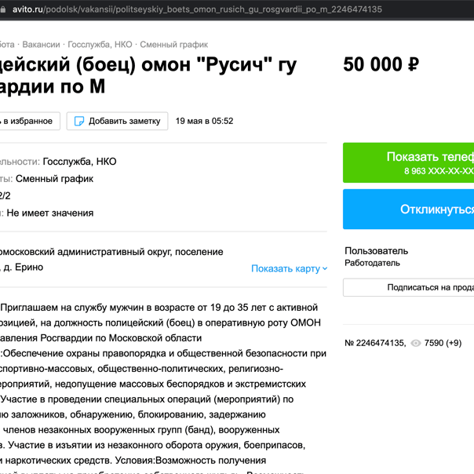Click the Работодатель label
This screenshot has width=474, height=474.
point(372,263)
